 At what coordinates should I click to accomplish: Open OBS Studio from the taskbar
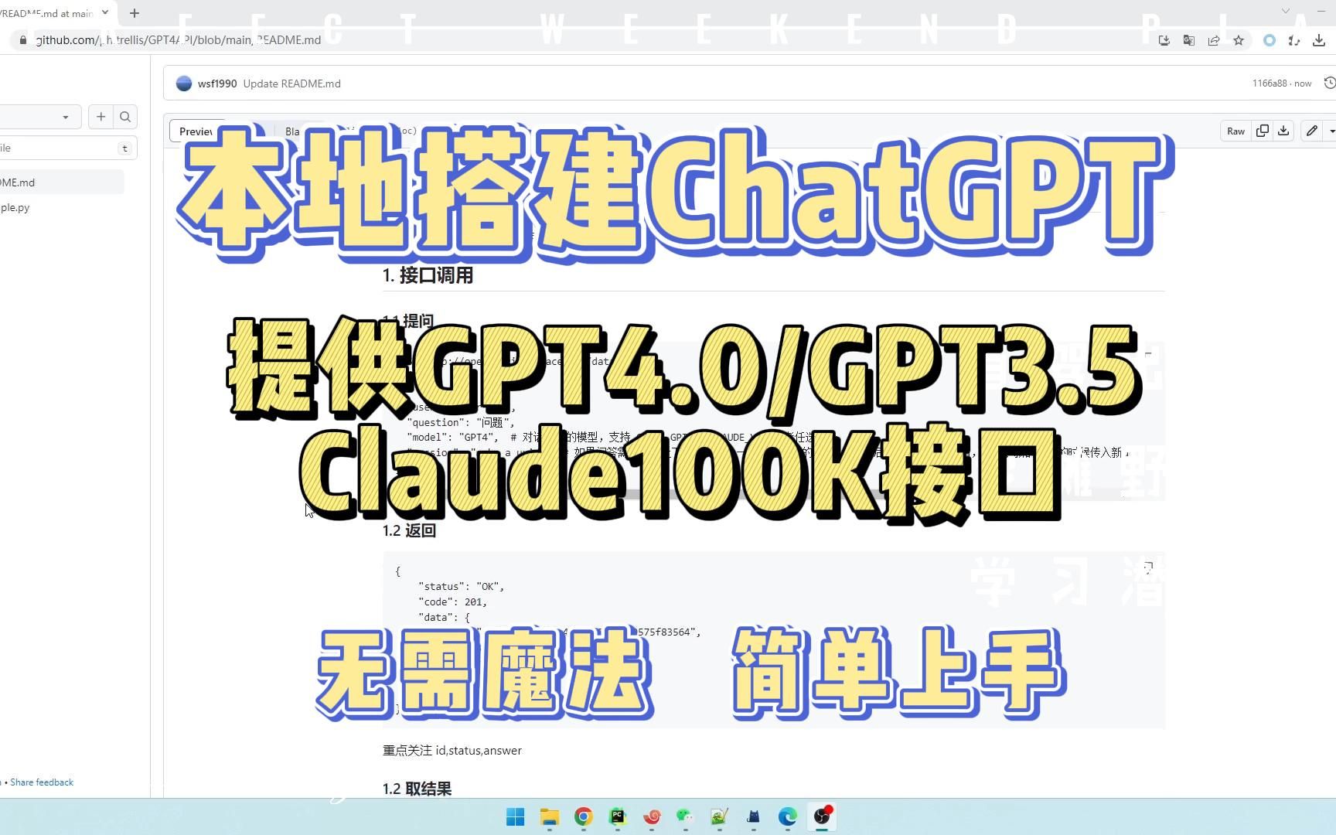[x=822, y=816]
